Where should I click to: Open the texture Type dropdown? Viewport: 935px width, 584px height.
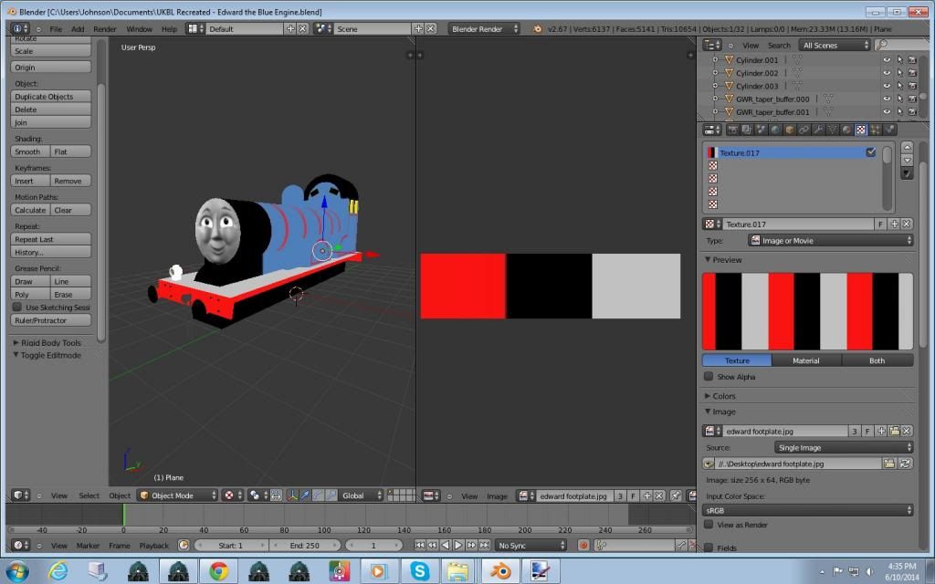(831, 241)
